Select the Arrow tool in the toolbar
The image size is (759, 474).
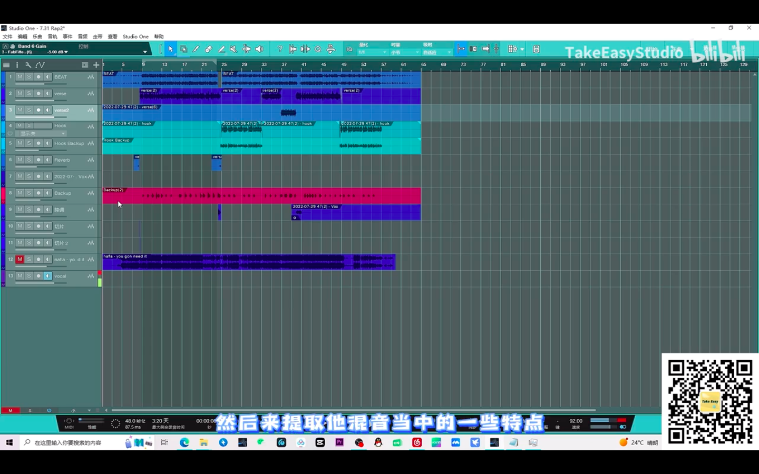tap(170, 49)
